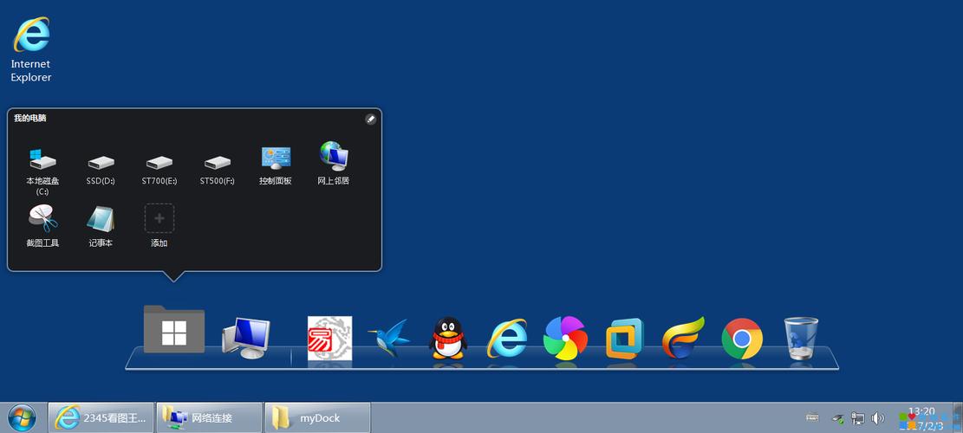Launch the red 易 seal dock icon
The height and width of the screenshot is (433, 963).
[x=329, y=338]
